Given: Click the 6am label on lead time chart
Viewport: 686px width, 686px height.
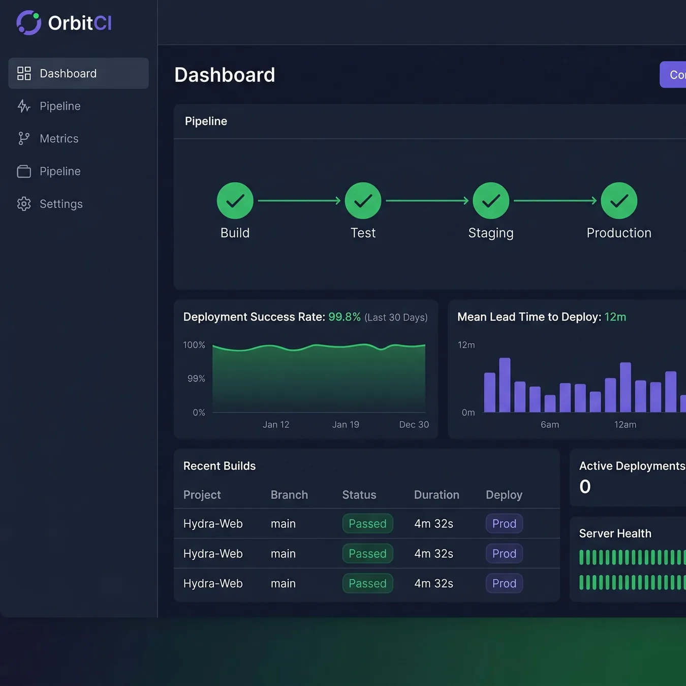Looking at the screenshot, I should tap(550, 425).
